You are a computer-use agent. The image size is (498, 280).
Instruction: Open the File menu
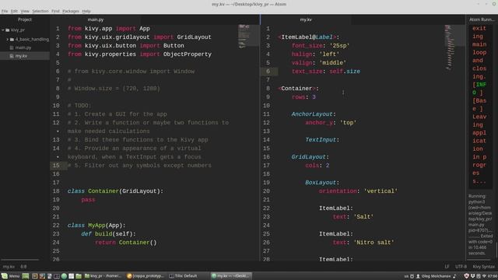coord(5,11)
